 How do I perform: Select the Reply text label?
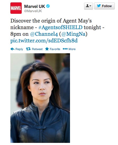pyautogui.click(x=19, y=49)
